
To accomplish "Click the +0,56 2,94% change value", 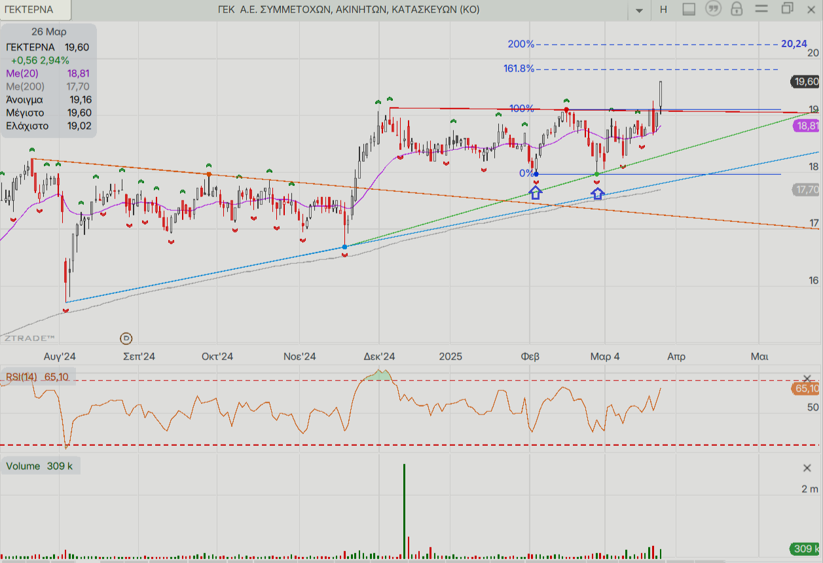I will 40,60.
